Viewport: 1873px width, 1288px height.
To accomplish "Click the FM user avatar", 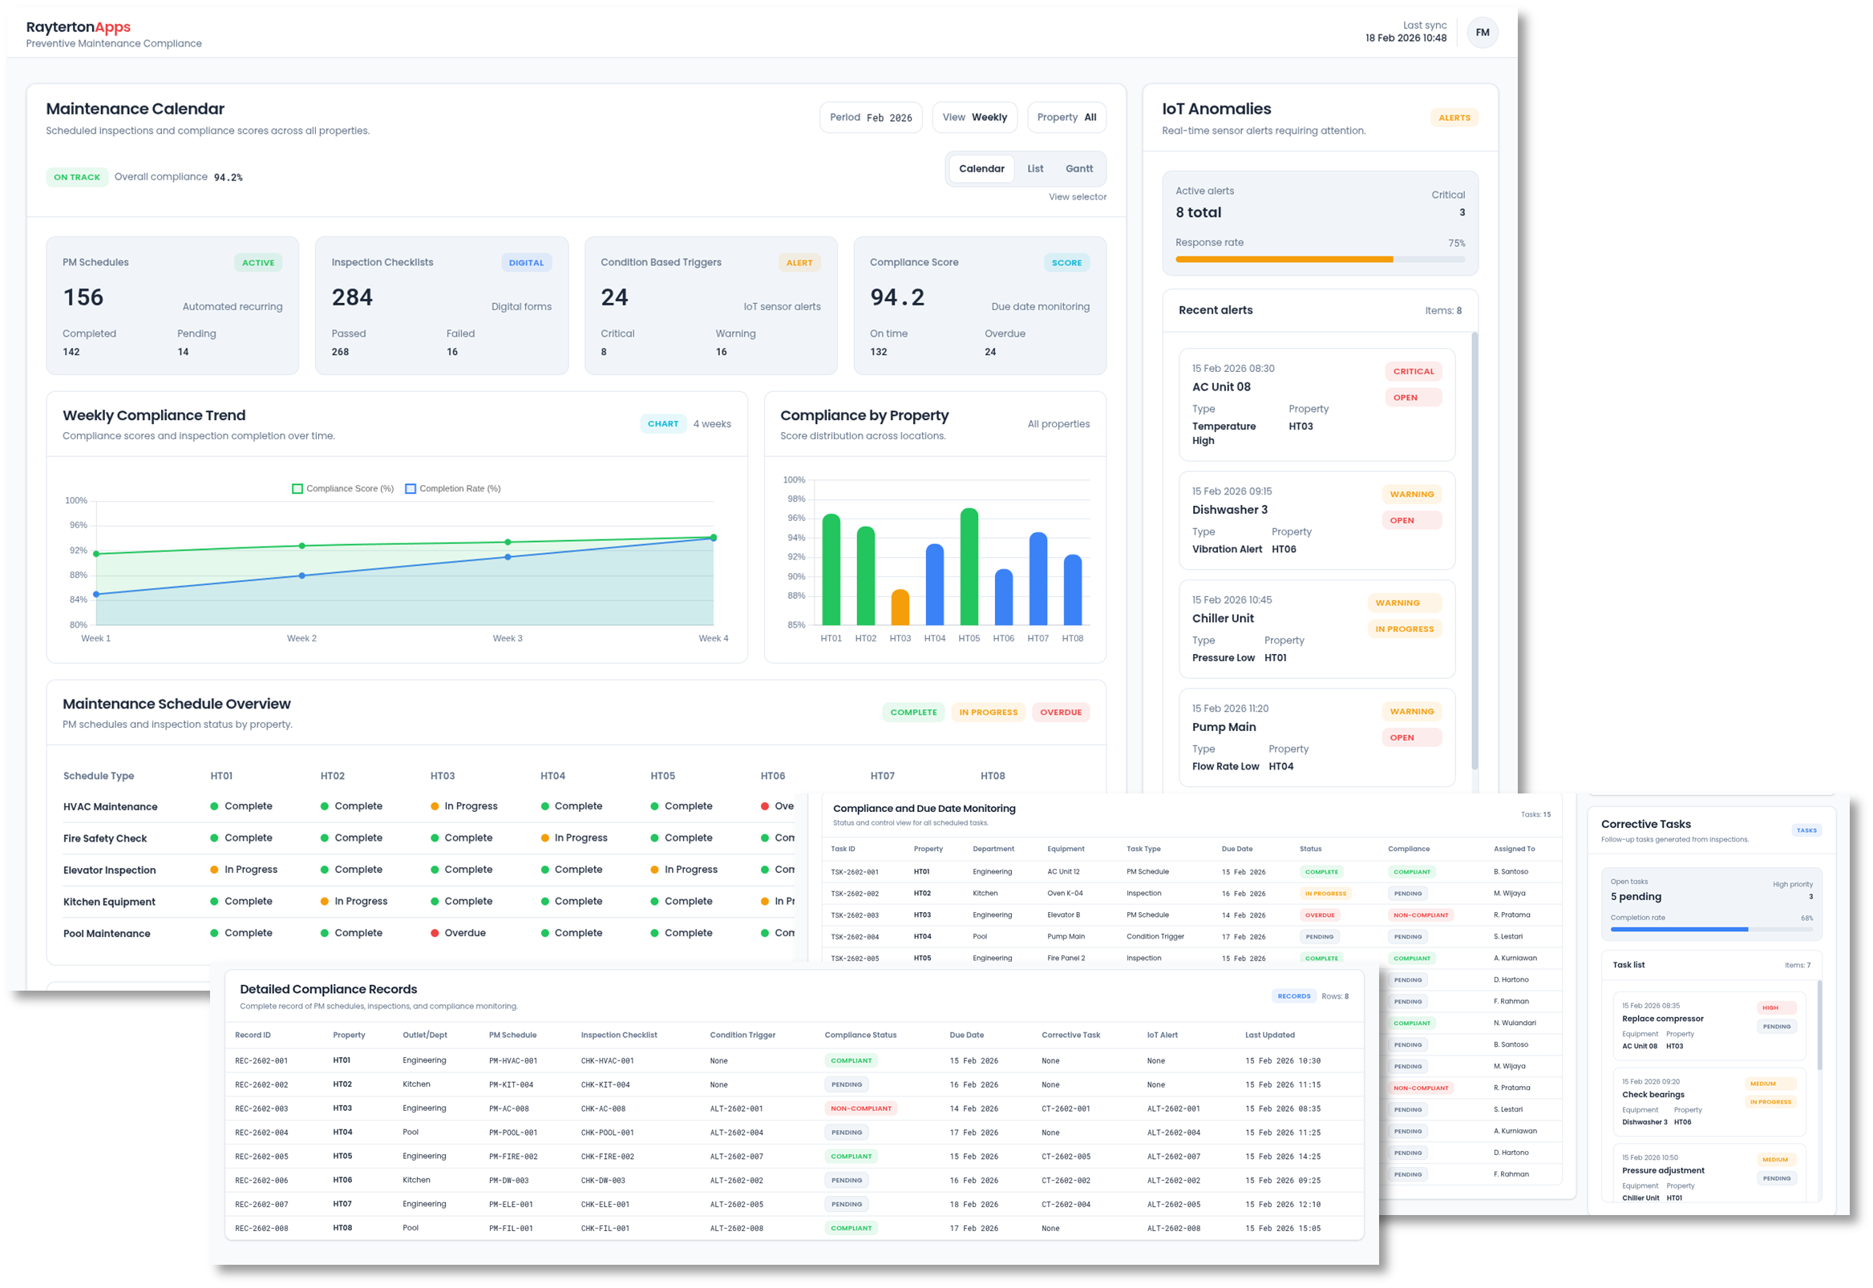I will click(1482, 32).
